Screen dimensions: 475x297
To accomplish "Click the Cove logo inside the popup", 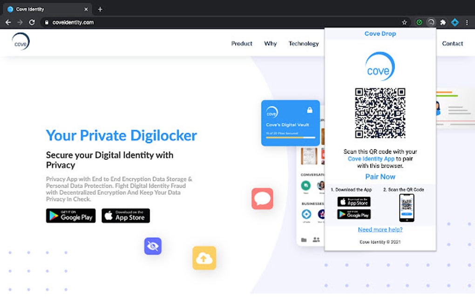I will click(380, 66).
